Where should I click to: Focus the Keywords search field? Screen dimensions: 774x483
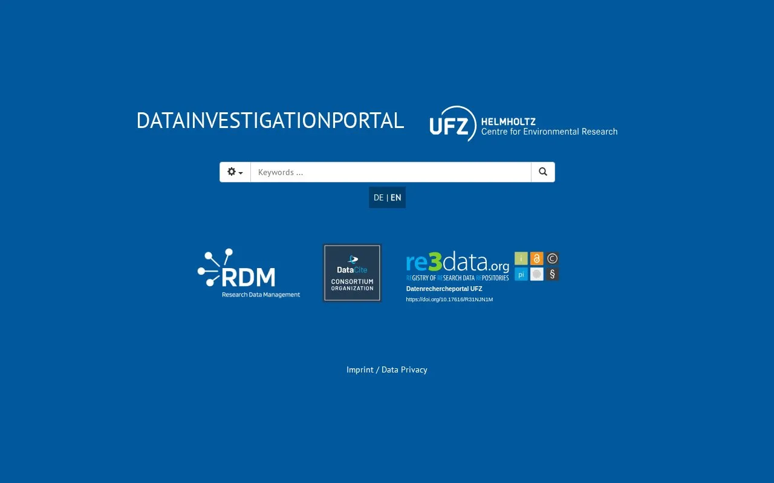[391, 172]
